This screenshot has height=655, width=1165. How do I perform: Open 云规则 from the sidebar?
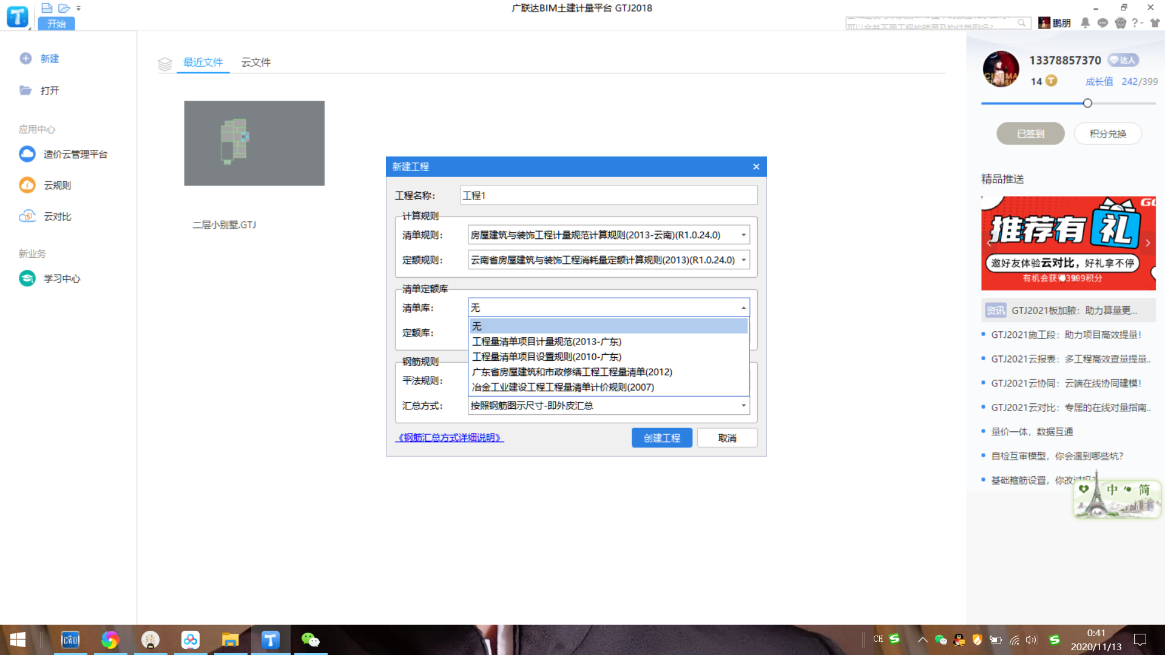point(46,185)
